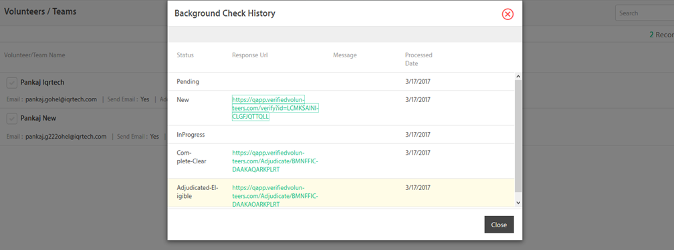Click the Volunteer/Team Name column header
This screenshot has height=250, width=674.
(34, 55)
